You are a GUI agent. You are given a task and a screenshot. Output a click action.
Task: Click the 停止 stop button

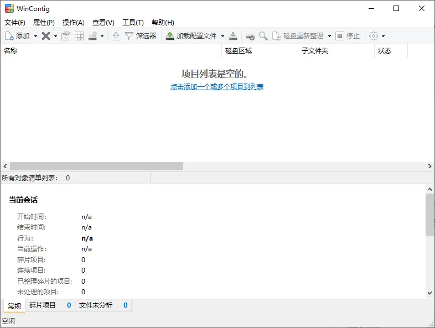pos(348,36)
